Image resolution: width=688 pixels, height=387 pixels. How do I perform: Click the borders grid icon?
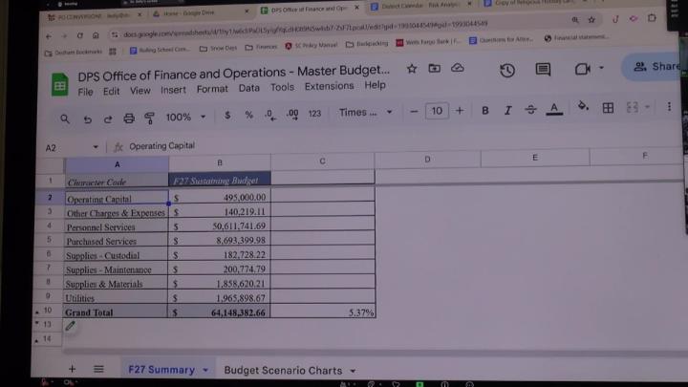tap(608, 109)
